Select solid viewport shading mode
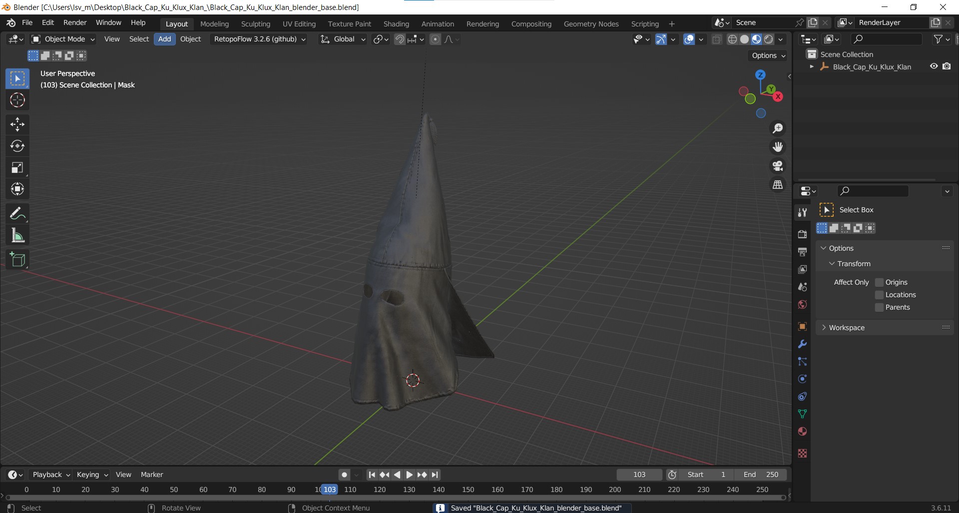This screenshot has width=959, height=513. click(x=744, y=39)
